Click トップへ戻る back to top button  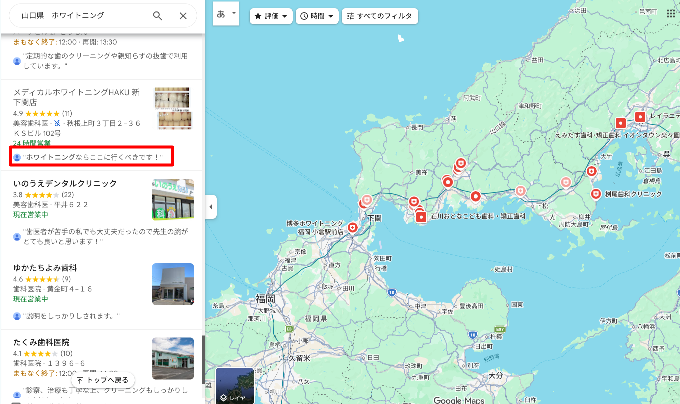point(103,380)
